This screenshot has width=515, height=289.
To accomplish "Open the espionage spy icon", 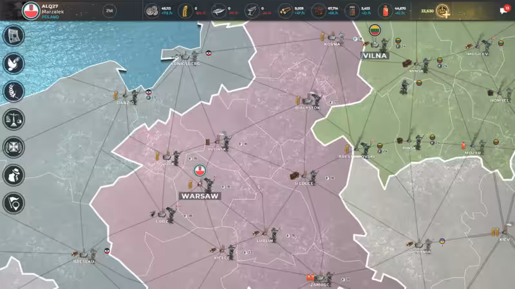I will point(14,175).
